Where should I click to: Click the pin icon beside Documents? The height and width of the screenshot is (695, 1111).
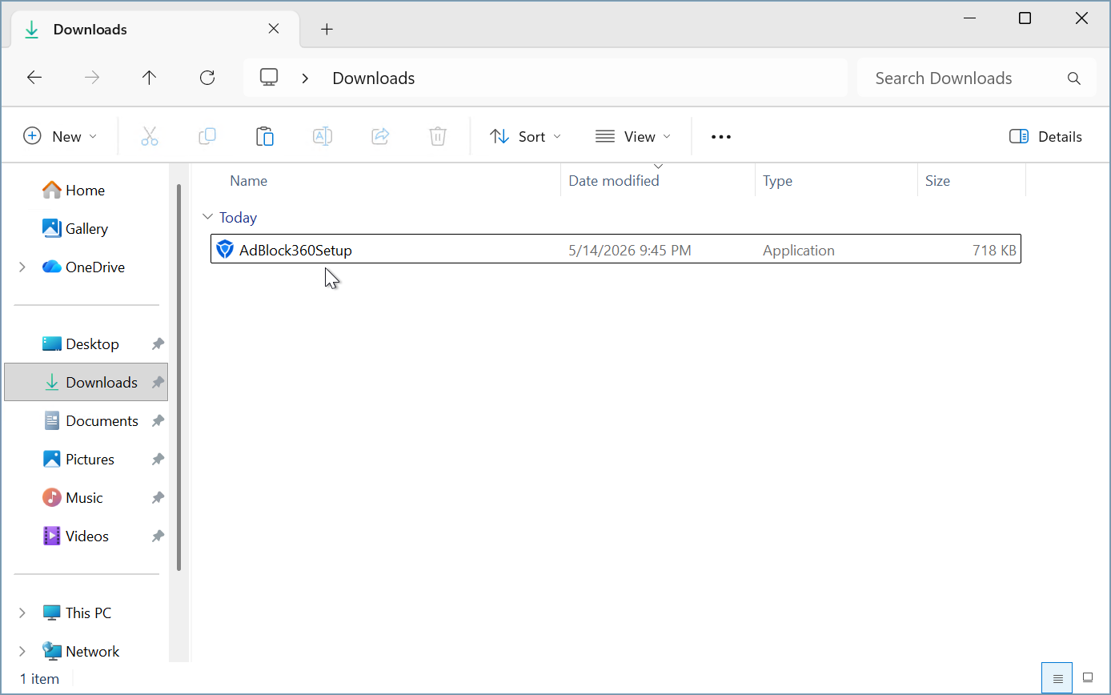[158, 421]
